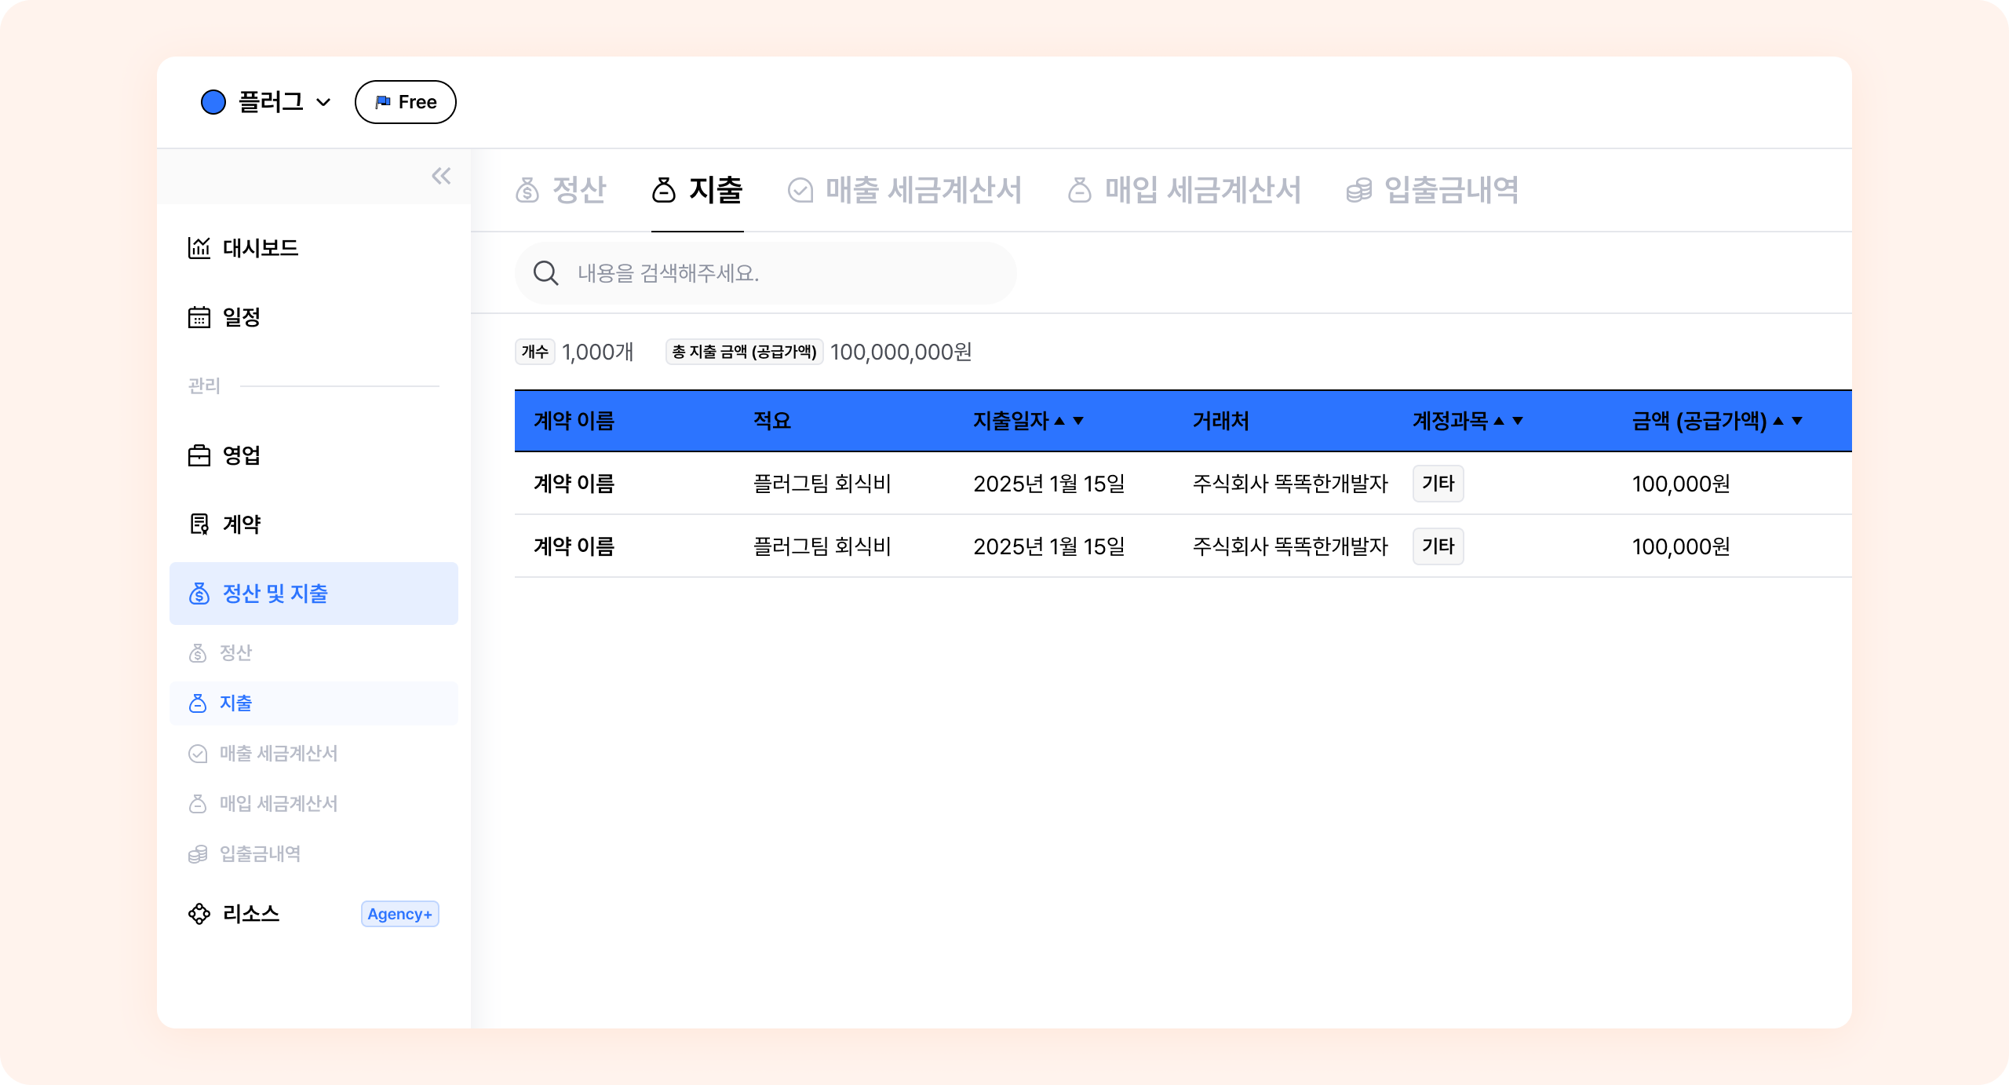Click the 대시보드 chart icon
This screenshot has width=2009, height=1085.
click(199, 248)
